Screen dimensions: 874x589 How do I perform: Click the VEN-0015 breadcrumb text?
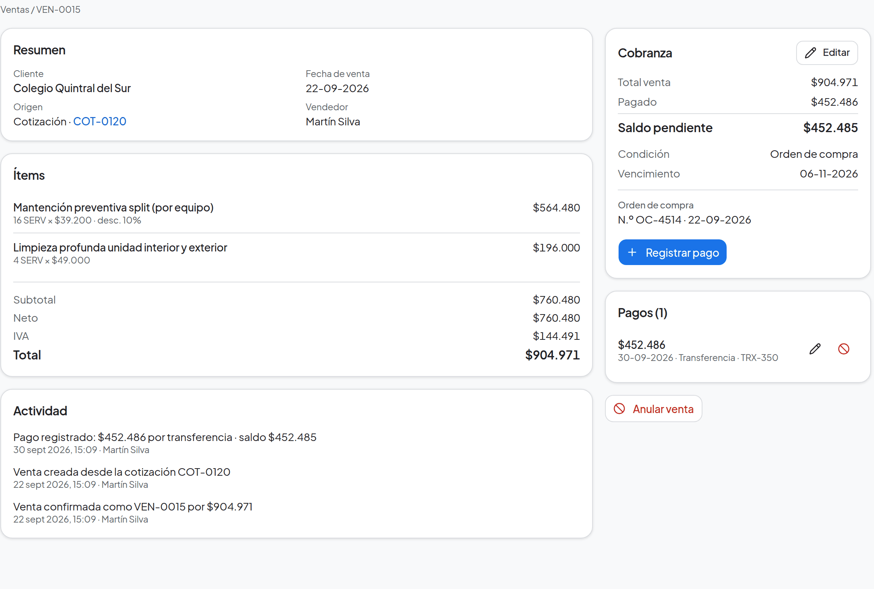click(x=58, y=9)
